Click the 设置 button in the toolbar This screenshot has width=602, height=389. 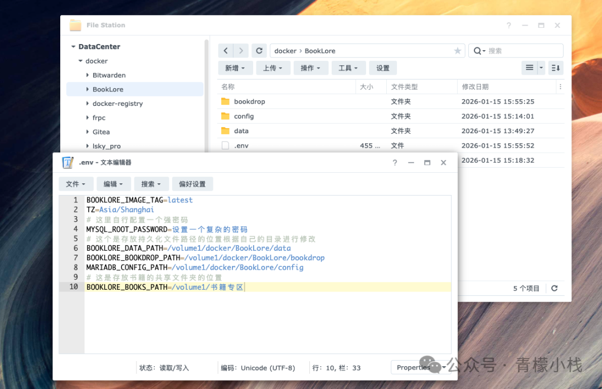[x=382, y=67]
